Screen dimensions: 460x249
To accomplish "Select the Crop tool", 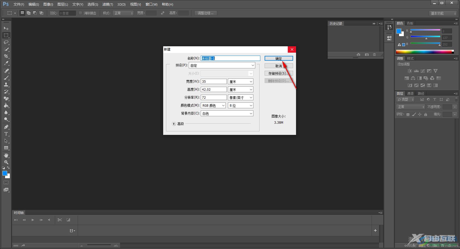I will [x=6, y=56].
